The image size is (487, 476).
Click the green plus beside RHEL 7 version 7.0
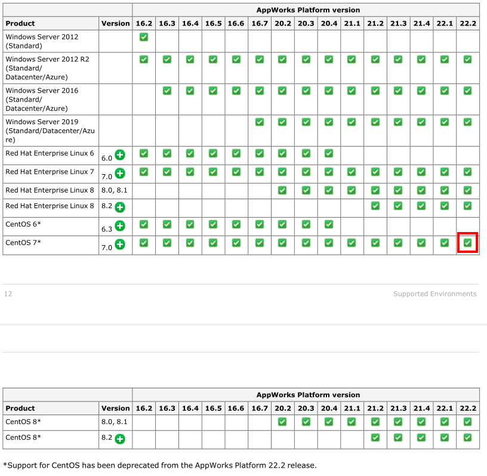tap(120, 174)
